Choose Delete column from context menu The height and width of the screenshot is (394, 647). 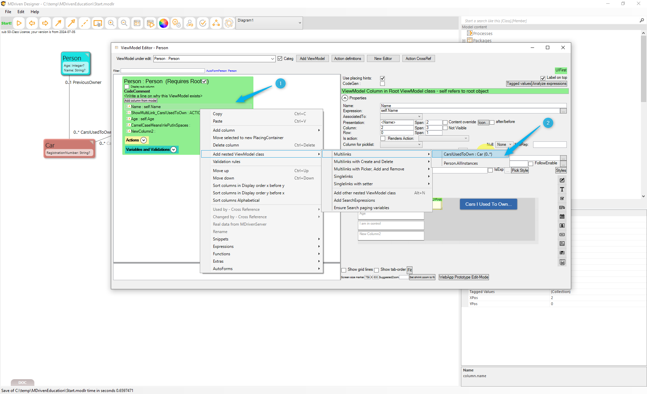(226, 145)
